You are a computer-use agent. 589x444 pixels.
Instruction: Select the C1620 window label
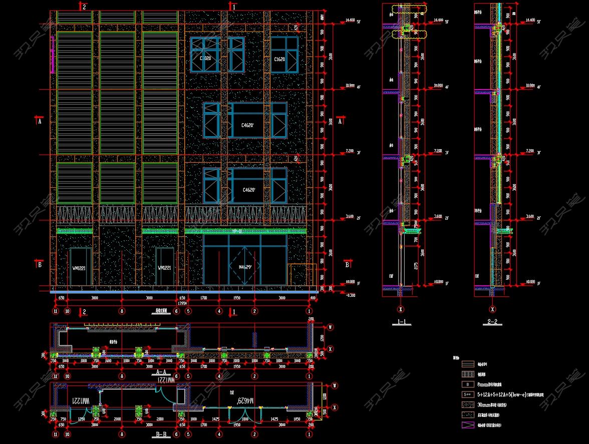point(279,59)
